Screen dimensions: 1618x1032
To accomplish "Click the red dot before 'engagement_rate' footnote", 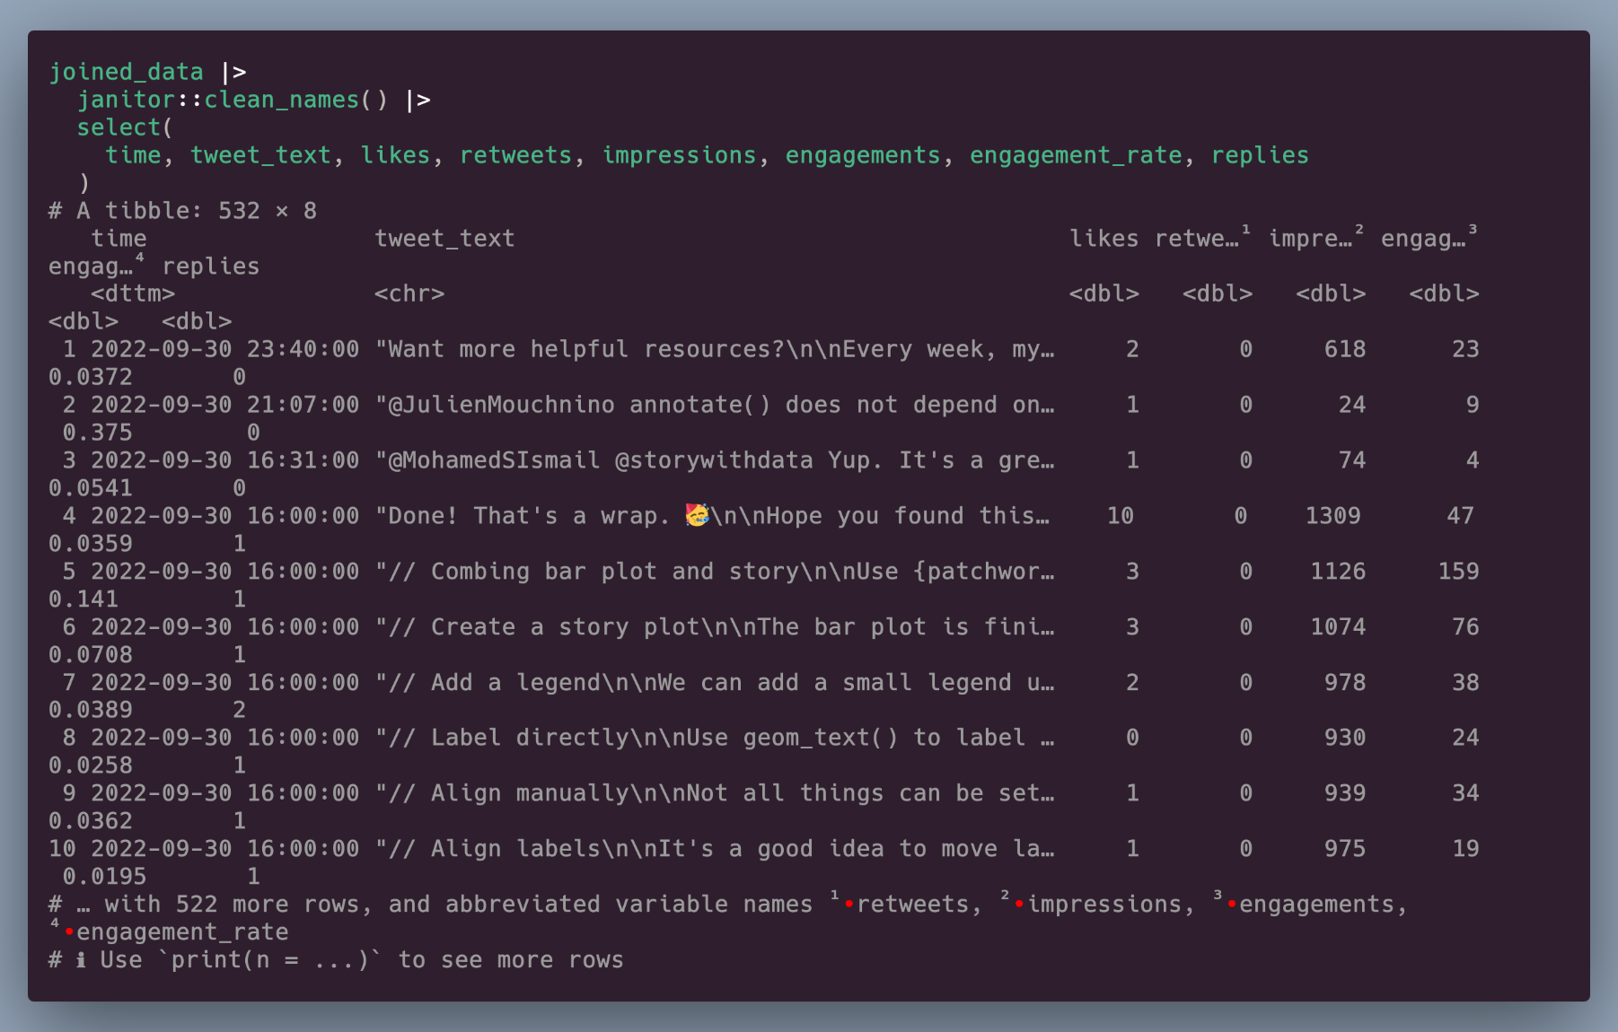I will (x=69, y=931).
